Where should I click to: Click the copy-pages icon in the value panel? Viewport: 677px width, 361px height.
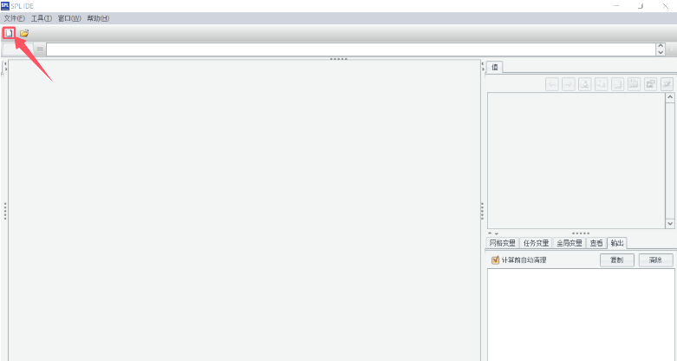[601, 84]
